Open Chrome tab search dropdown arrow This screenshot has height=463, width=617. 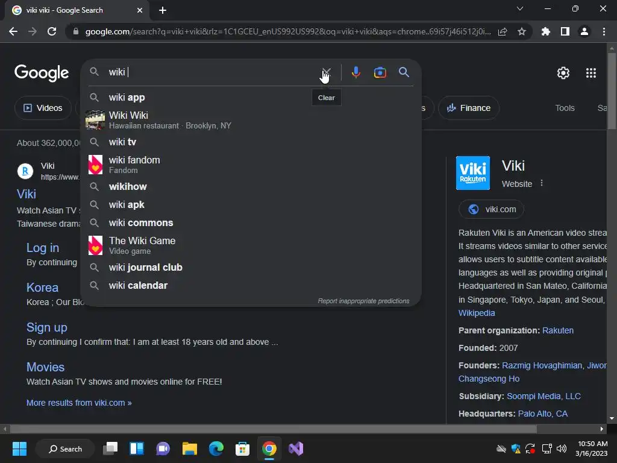(x=520, y=8)
